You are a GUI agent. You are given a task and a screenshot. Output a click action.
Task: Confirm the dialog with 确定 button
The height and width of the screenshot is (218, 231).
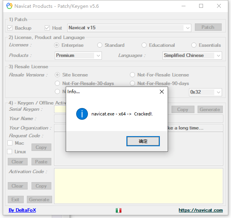coord(143,141)
